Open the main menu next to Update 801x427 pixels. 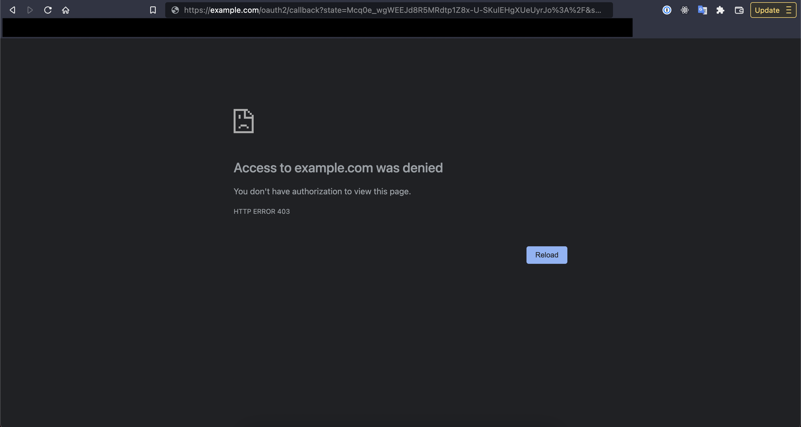point(789,10)
